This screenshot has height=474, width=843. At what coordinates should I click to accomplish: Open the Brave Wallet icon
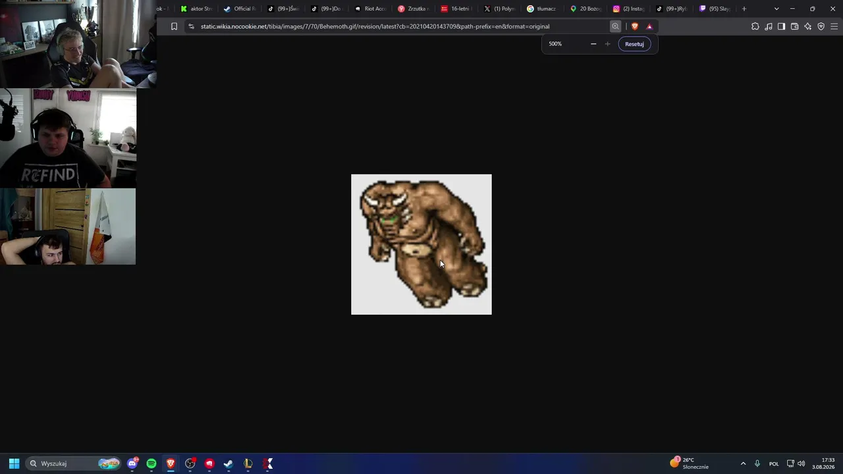pos(794,26)
